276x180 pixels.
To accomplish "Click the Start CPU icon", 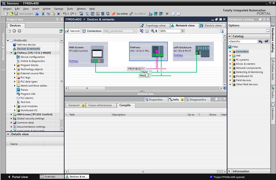I will [156, 14].
